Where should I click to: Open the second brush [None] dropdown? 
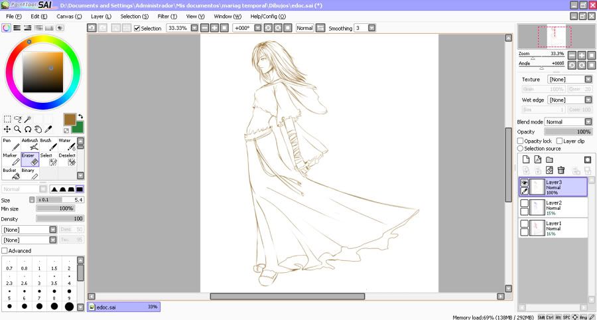tap(53, 240)
